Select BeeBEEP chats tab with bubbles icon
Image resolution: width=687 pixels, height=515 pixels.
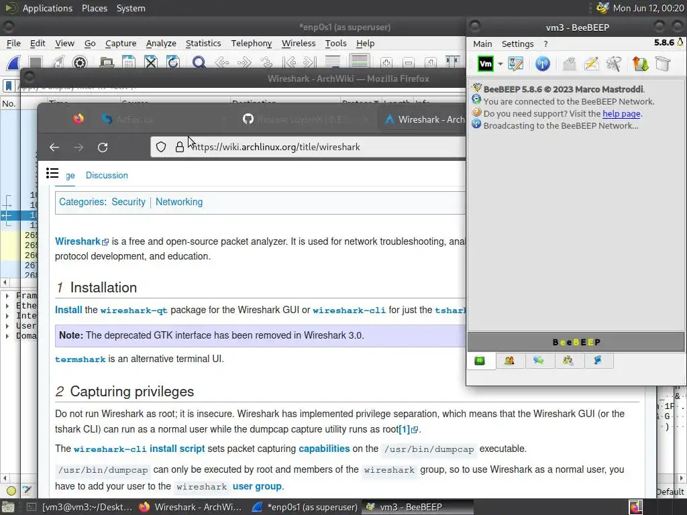coord(539,361)
